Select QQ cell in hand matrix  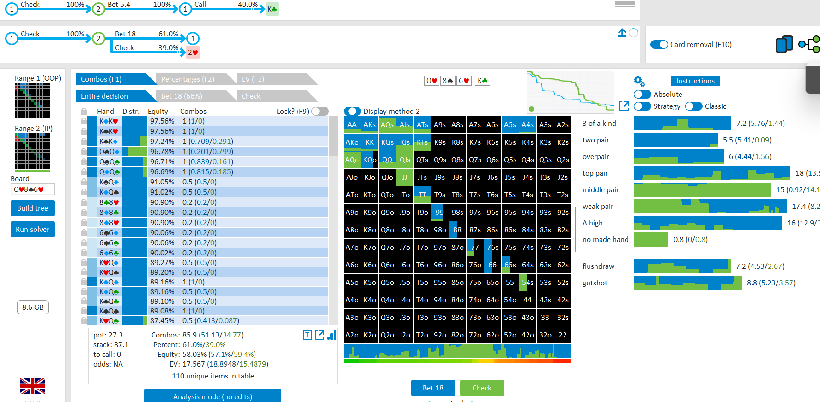tap(387, 160)
